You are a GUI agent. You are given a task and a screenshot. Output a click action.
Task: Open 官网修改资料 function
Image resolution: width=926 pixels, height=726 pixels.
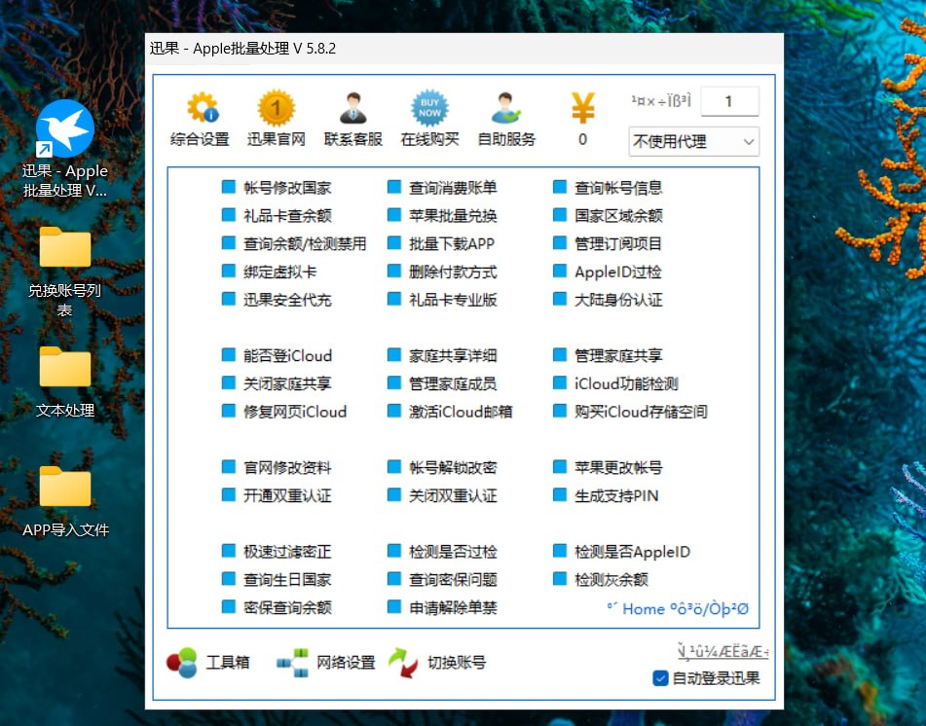[x=287, y=467]
